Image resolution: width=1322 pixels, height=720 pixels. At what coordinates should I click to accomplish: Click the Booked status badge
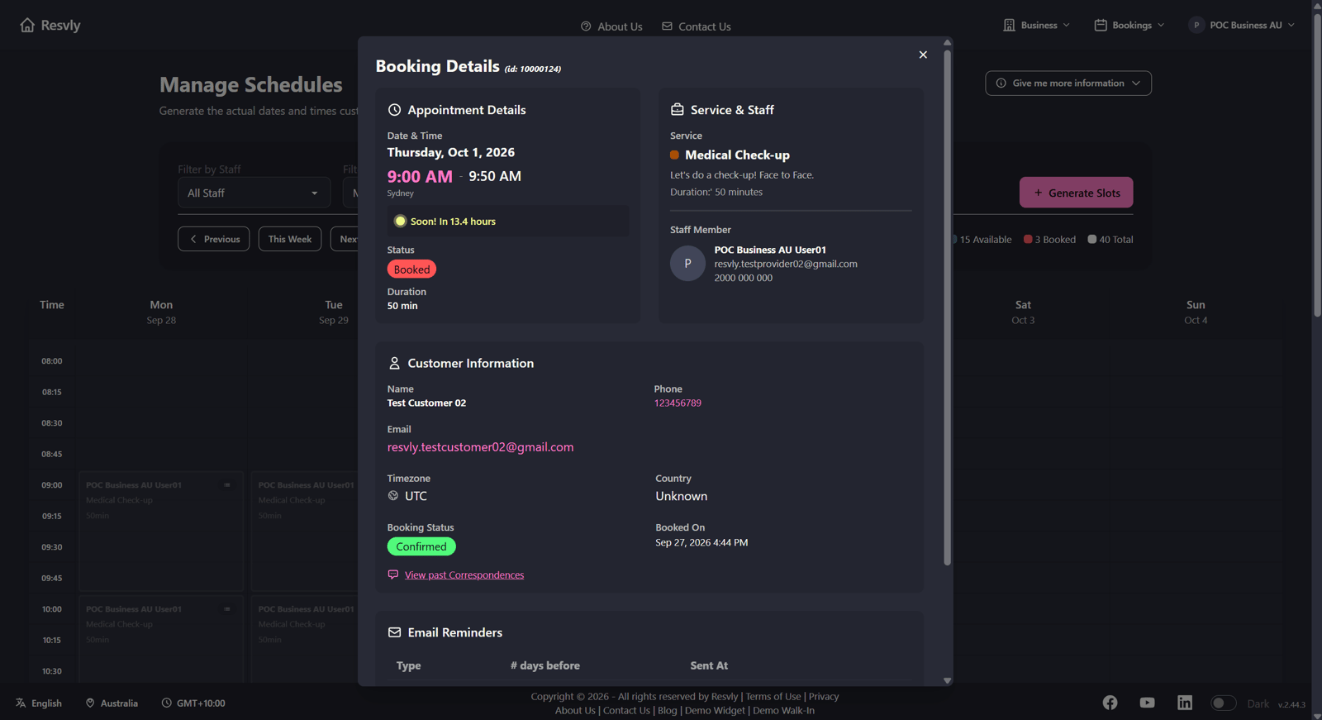[411, 269]
